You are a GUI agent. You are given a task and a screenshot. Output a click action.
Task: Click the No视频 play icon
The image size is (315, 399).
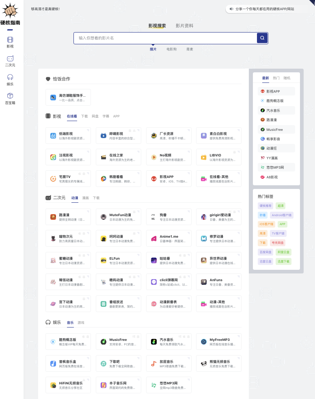click(x=154, y=157)
